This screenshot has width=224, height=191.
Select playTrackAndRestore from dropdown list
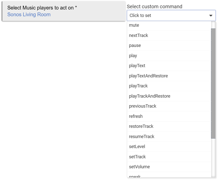[150, 96]
